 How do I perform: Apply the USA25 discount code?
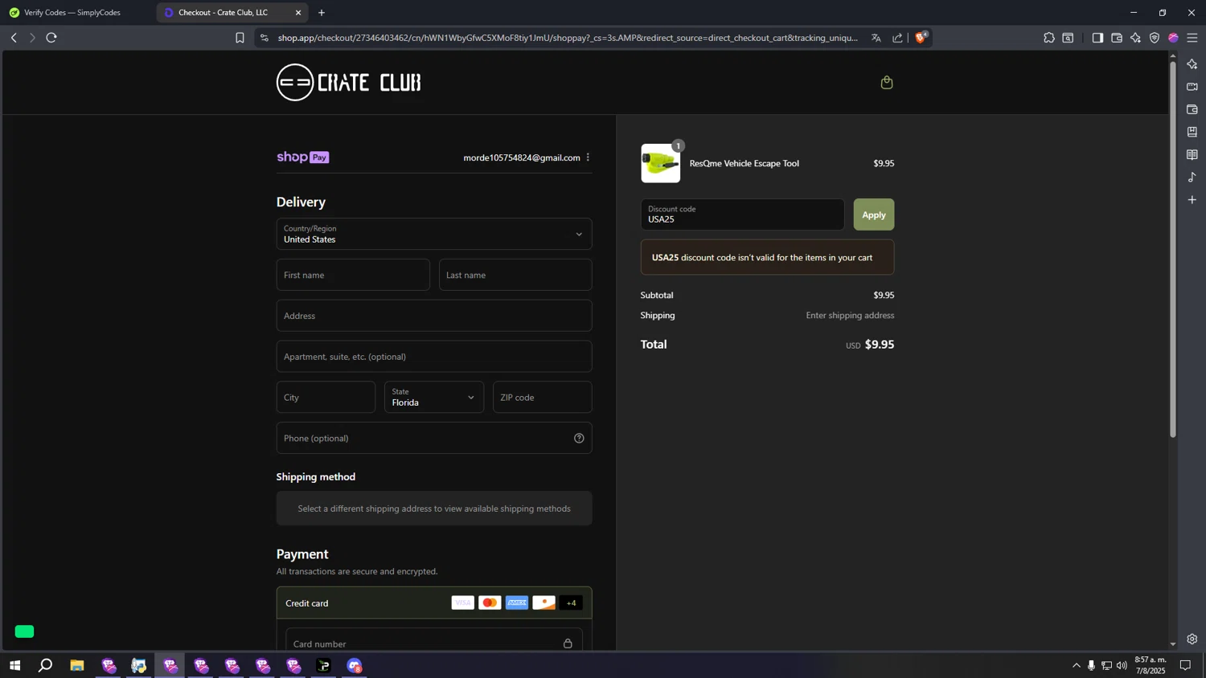(x=873, y=214)
